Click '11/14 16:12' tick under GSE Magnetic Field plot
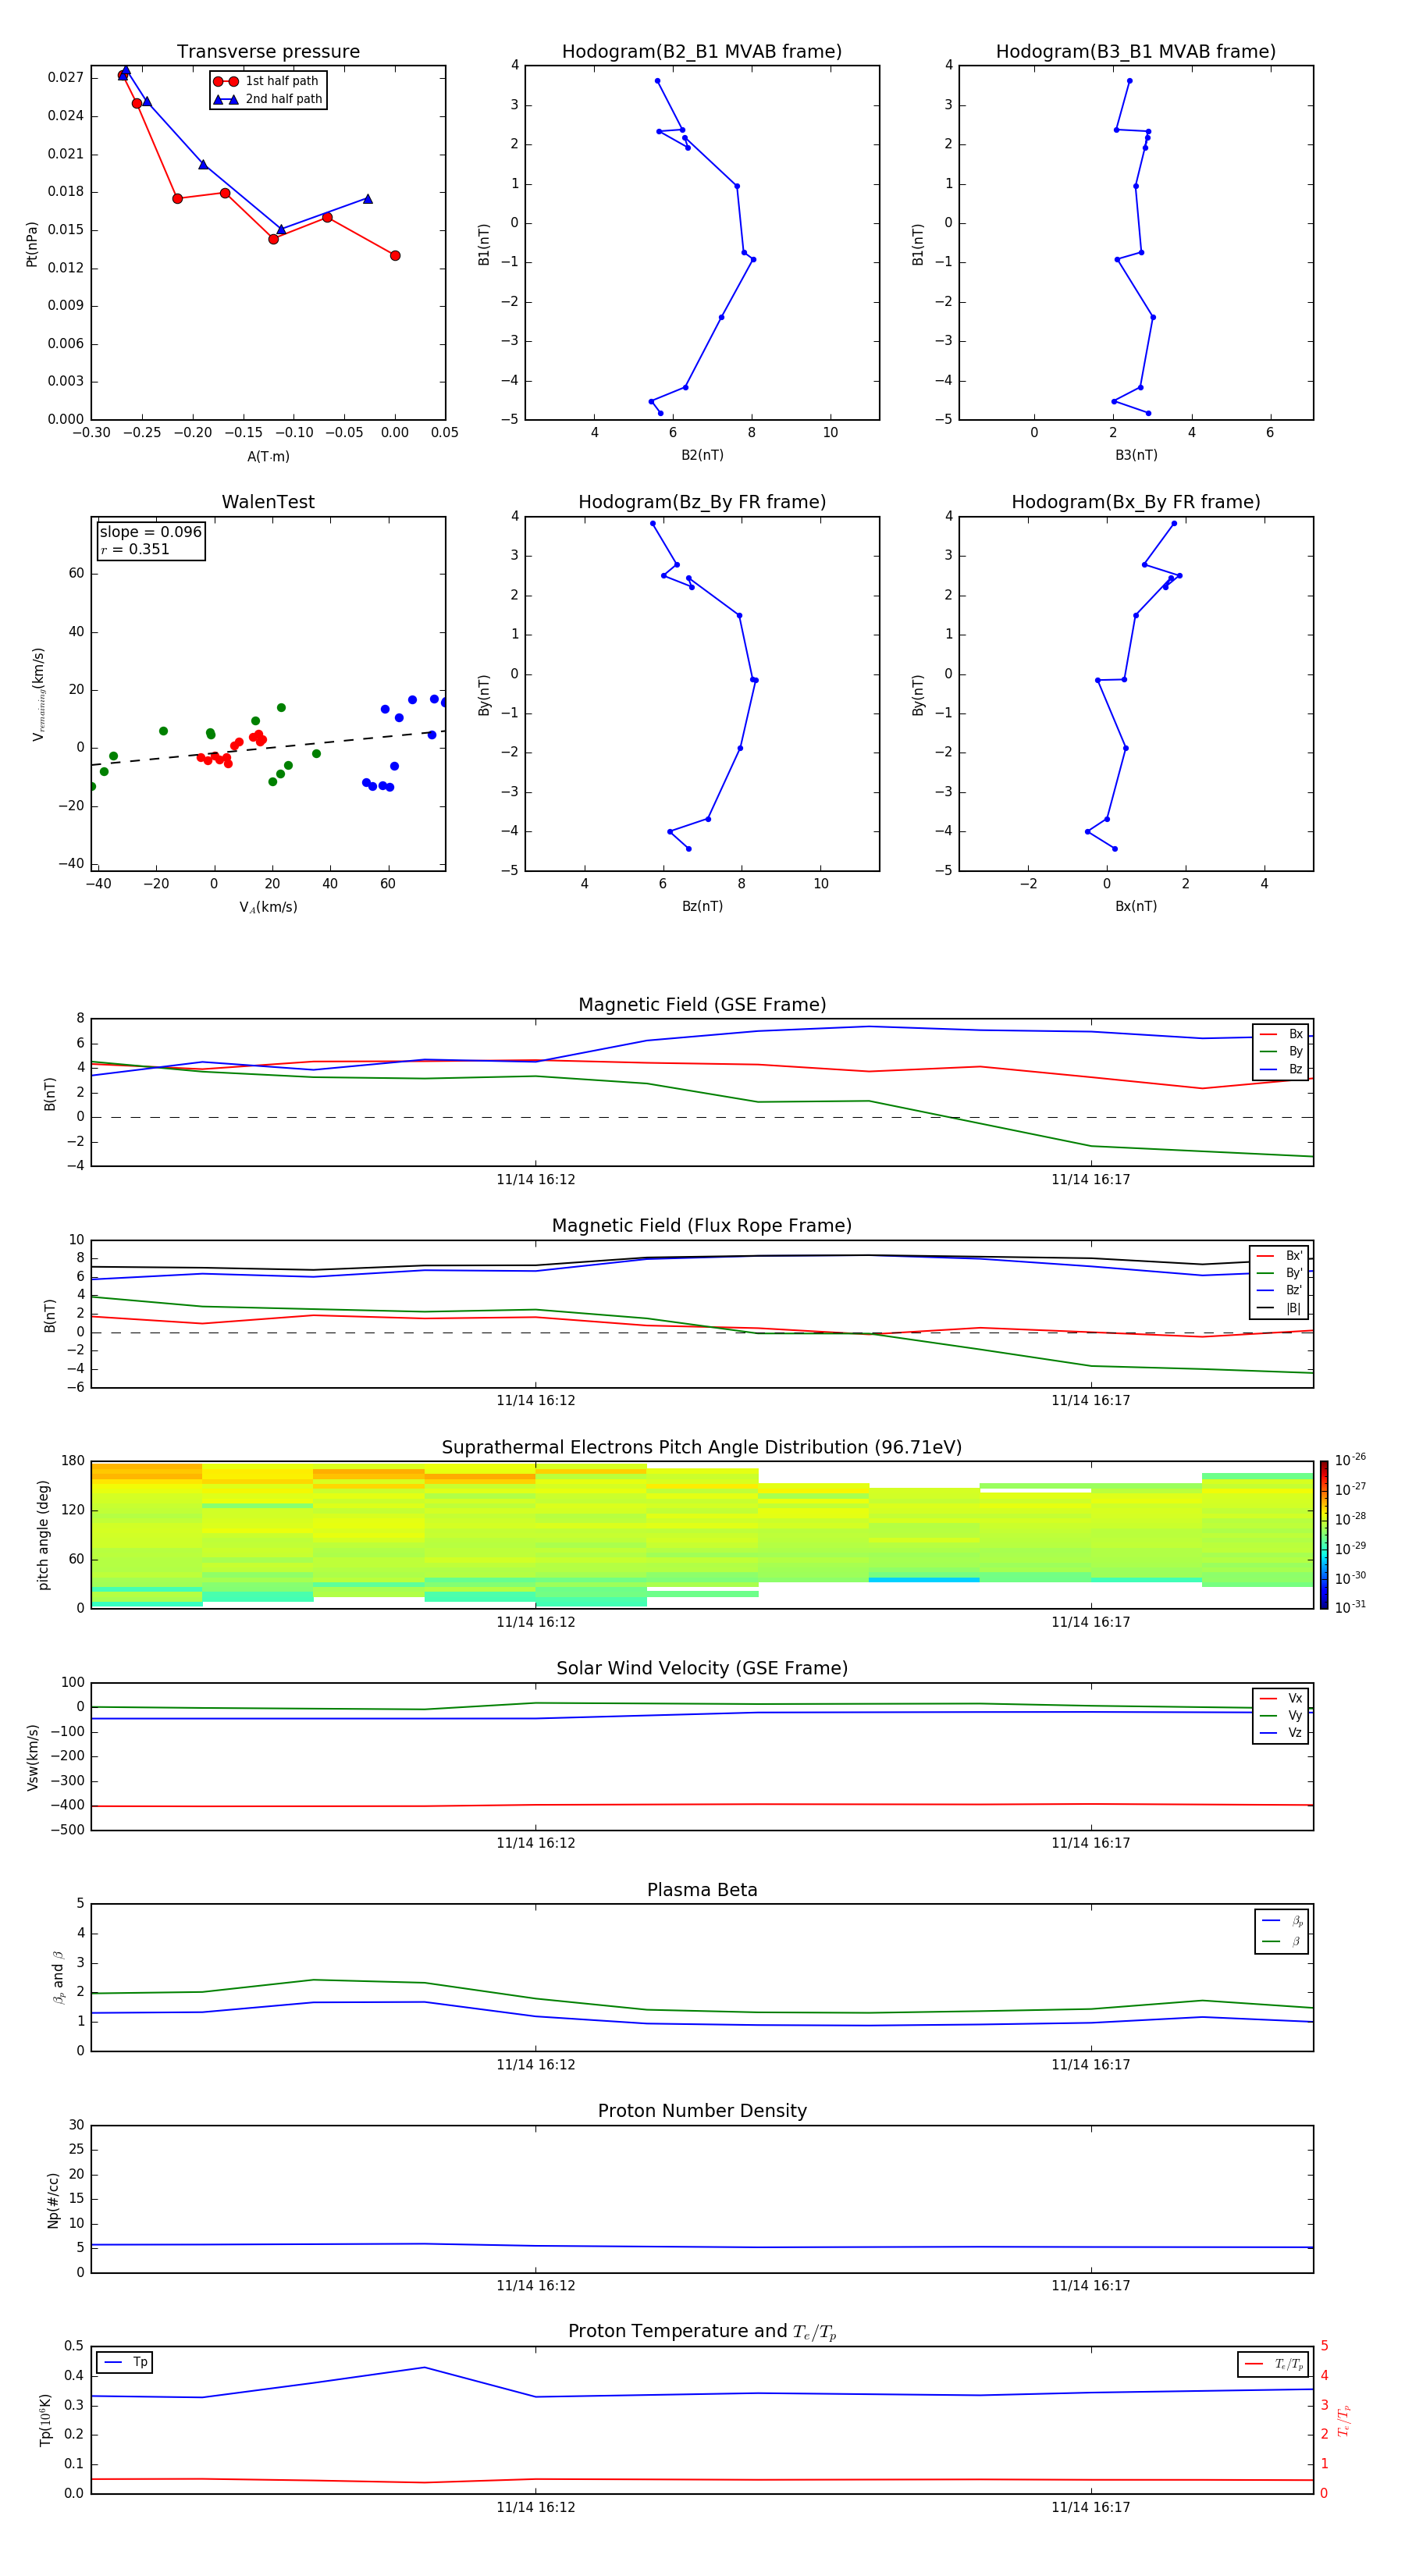 (536, 1180)
